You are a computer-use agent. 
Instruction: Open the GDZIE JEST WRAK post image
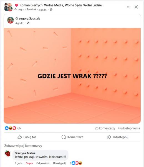(x=72, y=76)
